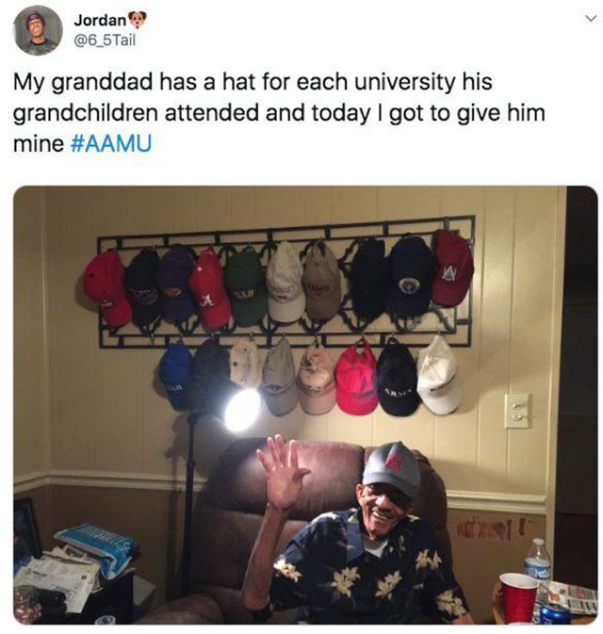Click the navy hat with round seal

click(410, 277)
